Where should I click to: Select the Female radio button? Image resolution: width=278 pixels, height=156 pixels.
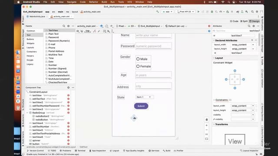[x=143, y=66]
